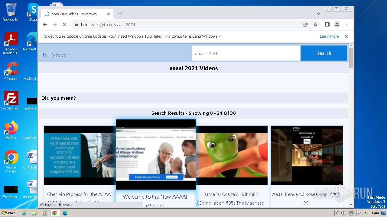
Task: Open the Skype desktop shortcut
Action: (x=33, y=12)
